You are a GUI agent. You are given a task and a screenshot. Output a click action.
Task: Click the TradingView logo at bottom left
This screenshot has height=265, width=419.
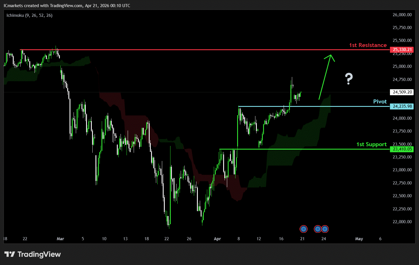coord(32,254)
